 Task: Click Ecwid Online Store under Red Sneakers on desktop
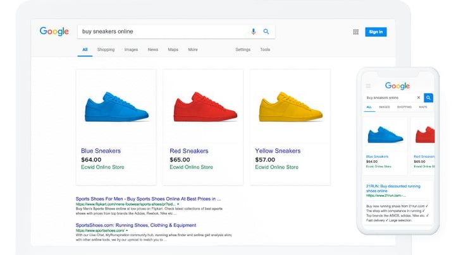192,167
